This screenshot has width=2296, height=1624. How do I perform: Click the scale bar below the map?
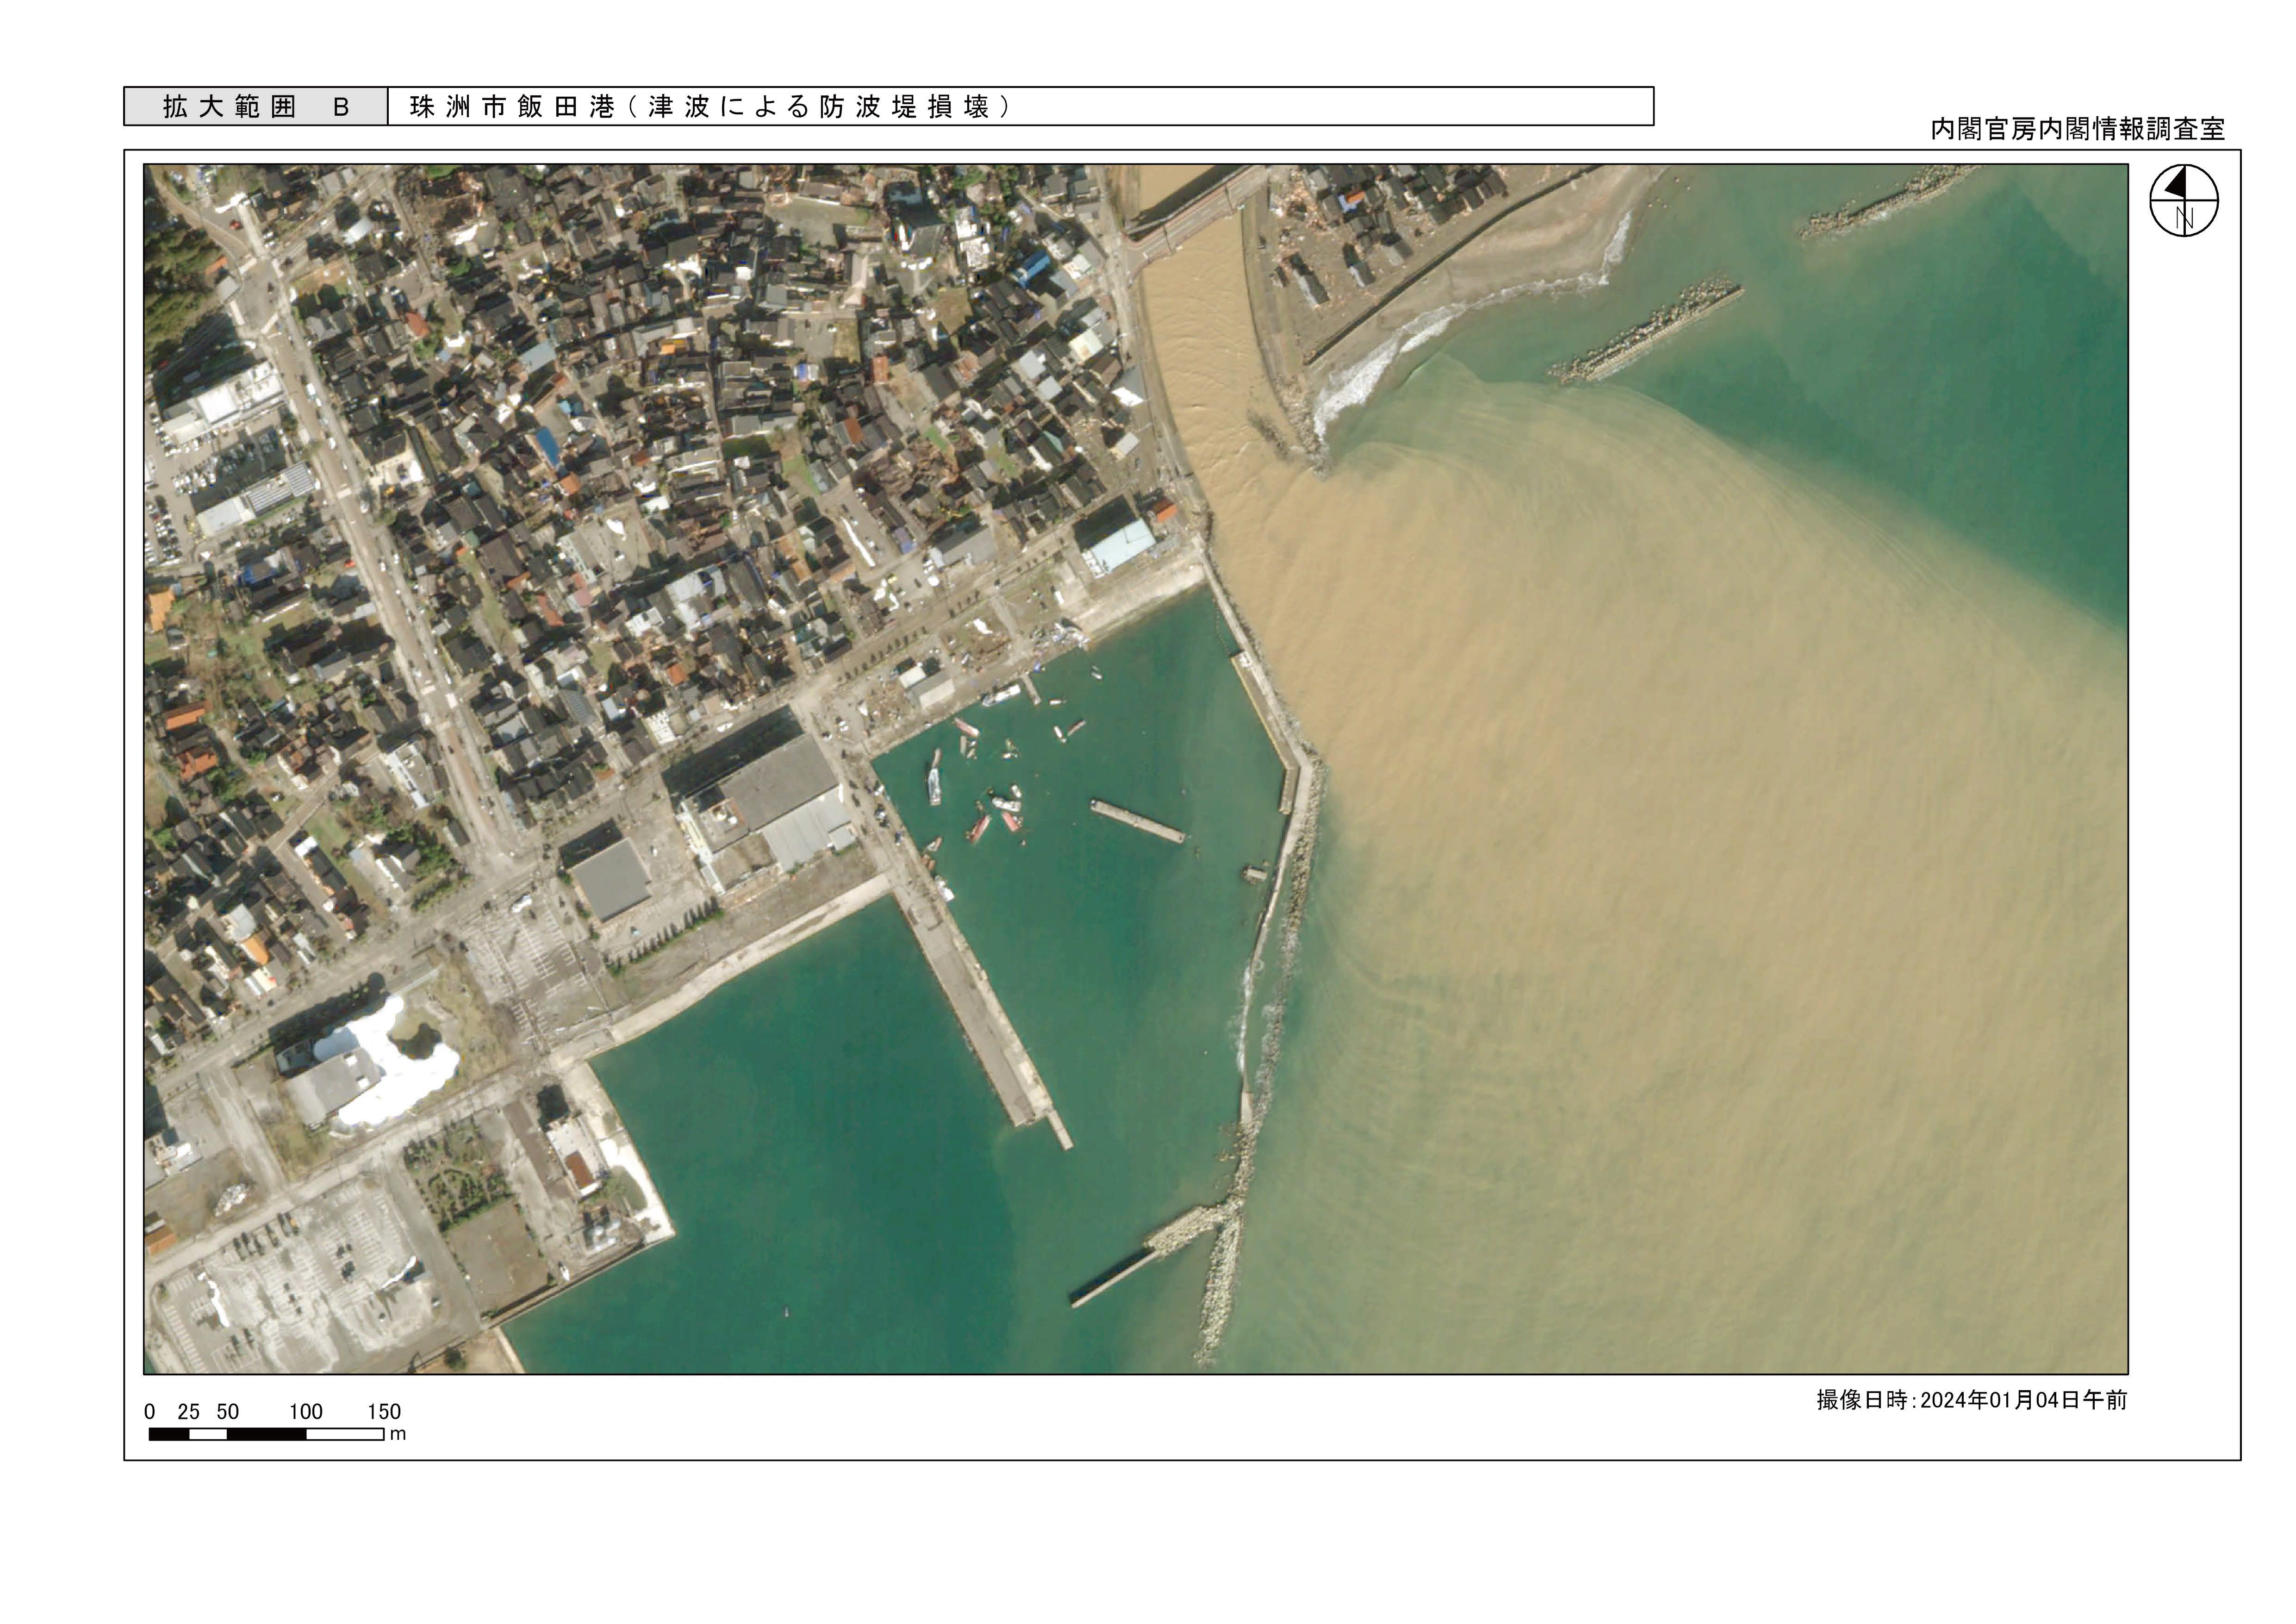pos(266,1434)
